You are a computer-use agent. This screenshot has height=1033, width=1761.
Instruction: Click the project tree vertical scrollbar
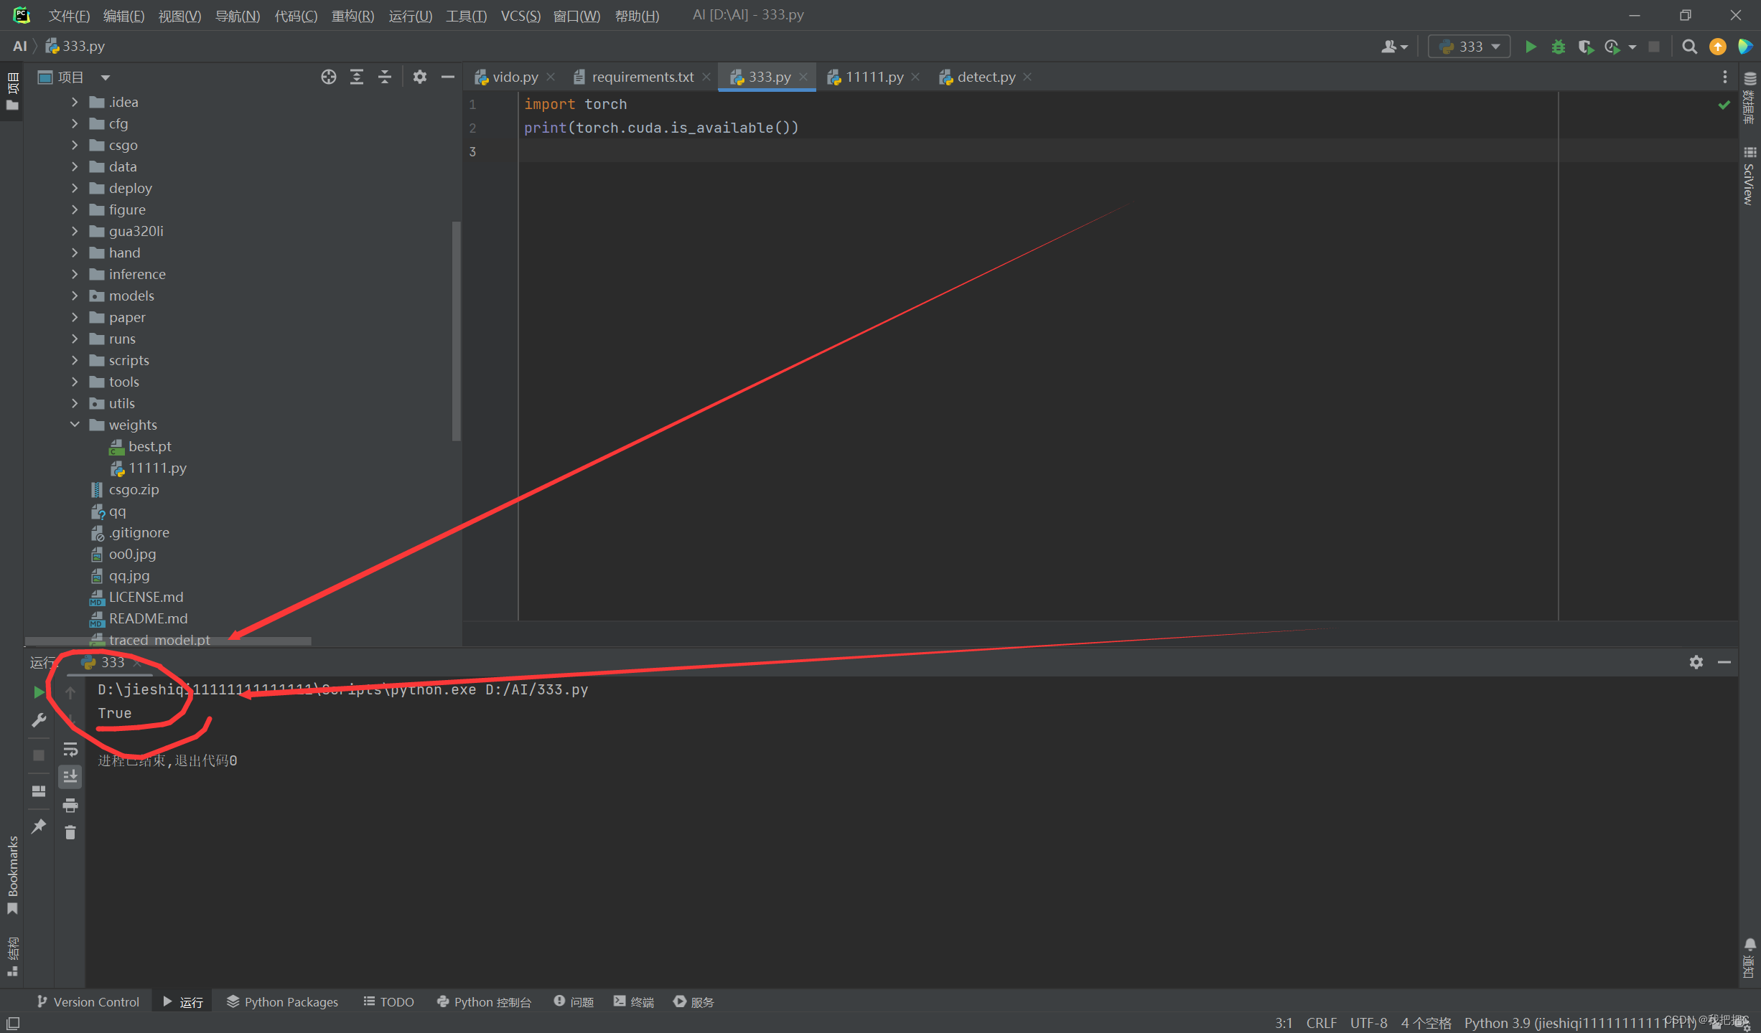pyautogui.click(x=456, y=330)
